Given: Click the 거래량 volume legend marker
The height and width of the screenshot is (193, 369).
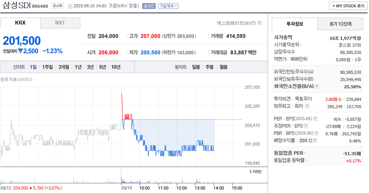Looking at the screenshot, I should 250,172.
